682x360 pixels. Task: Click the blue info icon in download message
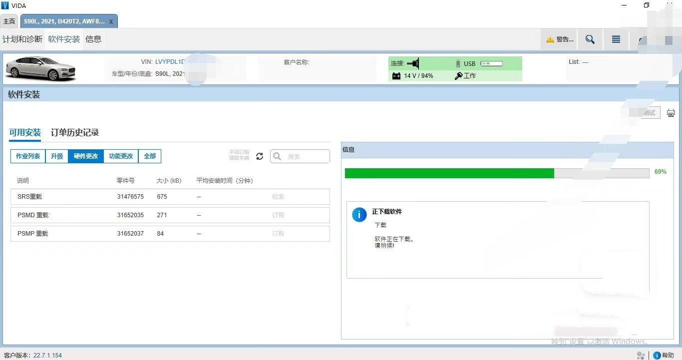359,215
